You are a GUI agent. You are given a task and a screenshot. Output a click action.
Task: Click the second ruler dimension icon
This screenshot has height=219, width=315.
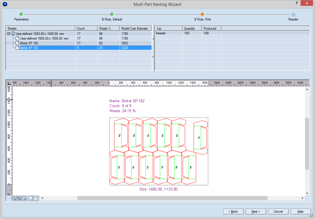point(35,198)
